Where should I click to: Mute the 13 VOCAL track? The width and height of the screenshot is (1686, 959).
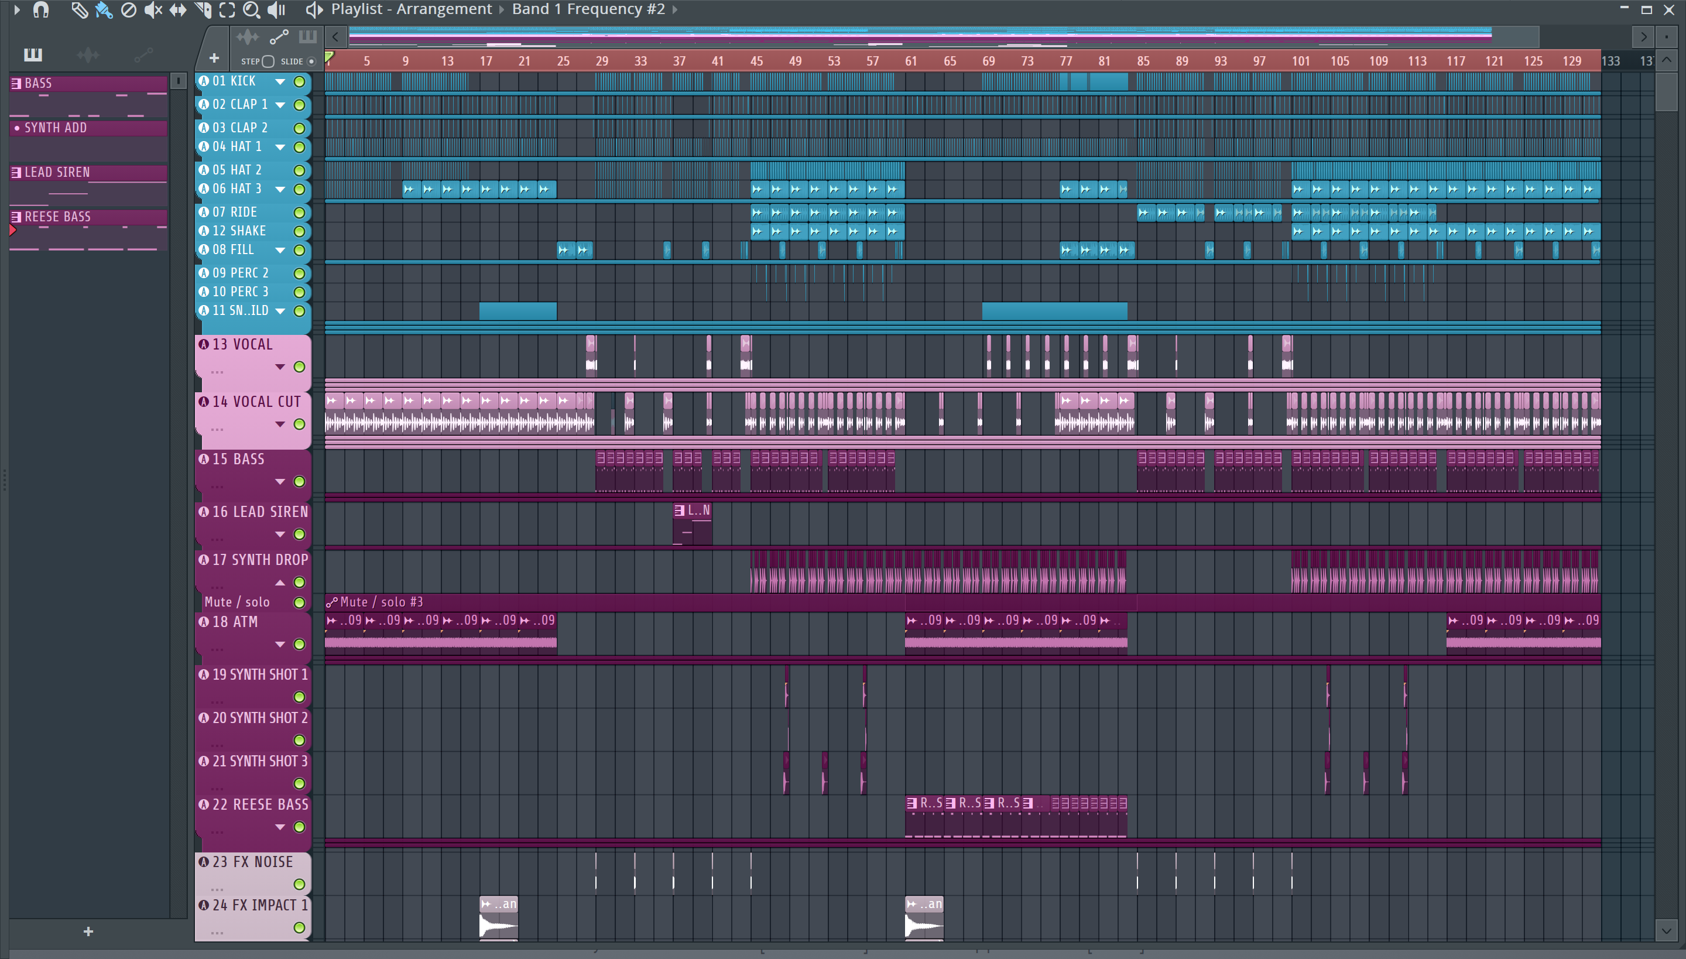[299, 367]
